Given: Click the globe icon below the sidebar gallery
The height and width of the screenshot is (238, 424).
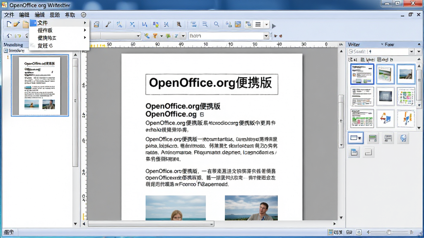Looking at the screenshot, I should tap(403, 138).
